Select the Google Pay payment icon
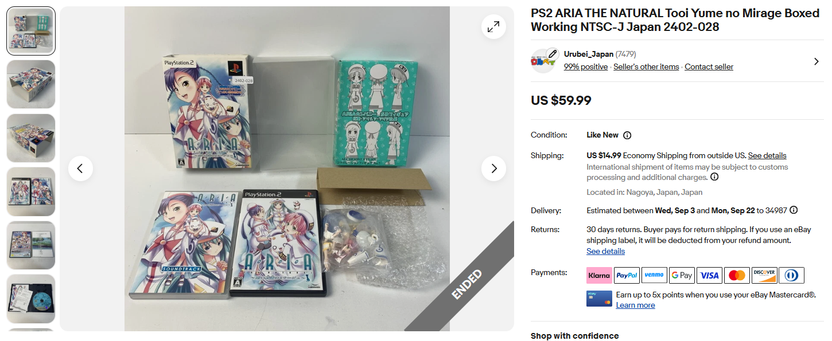The height and width of the screenshot is (341, 832). click(x=682, y=276)
